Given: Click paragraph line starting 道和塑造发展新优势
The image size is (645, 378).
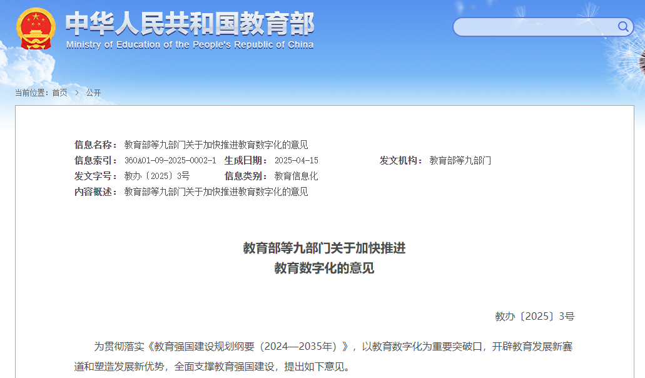Looking at the screenshot, I should coord(212,367).
